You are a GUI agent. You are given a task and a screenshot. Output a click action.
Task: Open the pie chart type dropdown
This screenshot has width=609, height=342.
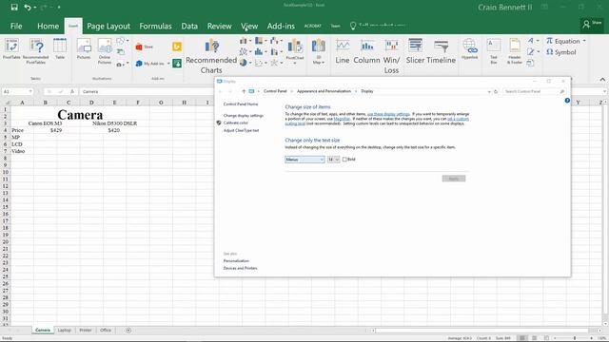(x=246, y=63)
